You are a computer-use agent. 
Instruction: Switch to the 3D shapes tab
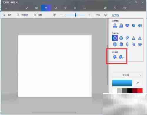point(46,8)
